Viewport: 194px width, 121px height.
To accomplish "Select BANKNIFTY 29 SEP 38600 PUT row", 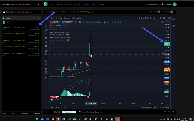I will click(21, 35).
